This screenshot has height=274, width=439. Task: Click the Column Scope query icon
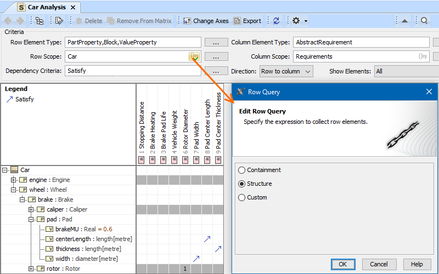pos(423,56)
